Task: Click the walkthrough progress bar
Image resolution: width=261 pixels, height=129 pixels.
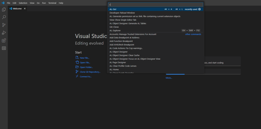Action: (x=203, y=74)
